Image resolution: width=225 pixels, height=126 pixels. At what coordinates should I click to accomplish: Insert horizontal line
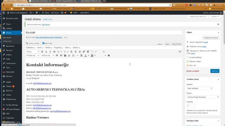point(77,55)
